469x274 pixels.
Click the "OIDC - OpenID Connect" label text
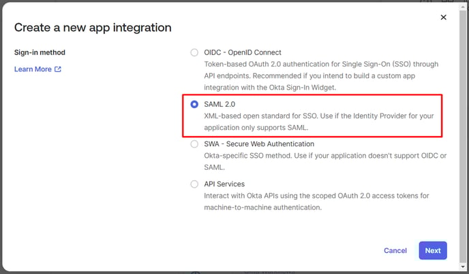242,52
